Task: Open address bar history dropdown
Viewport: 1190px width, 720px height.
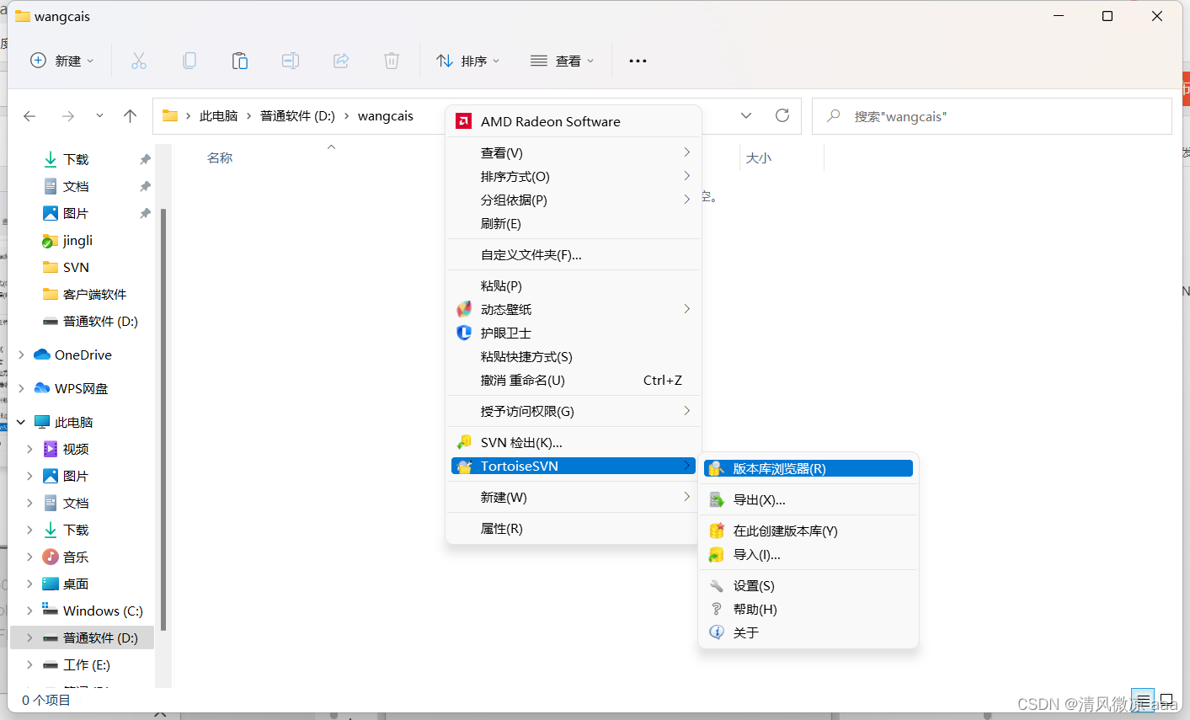Action: [746, 116]
